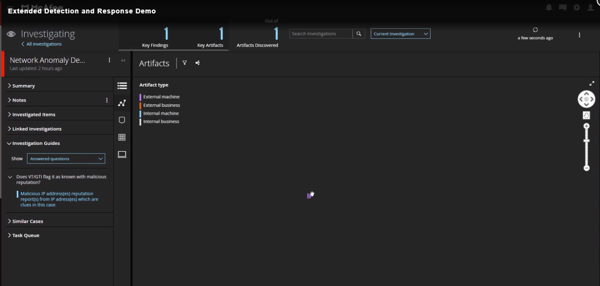
Task: Open the devices laptop view icon
Action: click(122, 154)
